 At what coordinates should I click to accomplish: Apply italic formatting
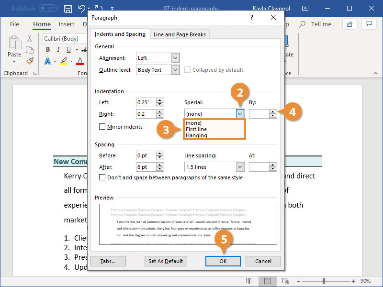coord(58,49)
